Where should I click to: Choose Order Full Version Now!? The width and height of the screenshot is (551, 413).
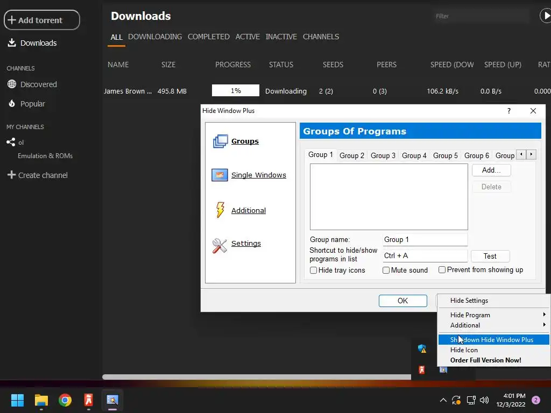click(x=493, y=360)
